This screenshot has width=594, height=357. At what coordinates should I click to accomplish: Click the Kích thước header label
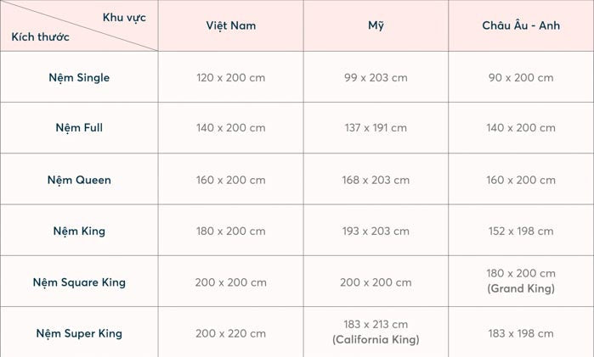pyautogui.click(x=41, y=36)
